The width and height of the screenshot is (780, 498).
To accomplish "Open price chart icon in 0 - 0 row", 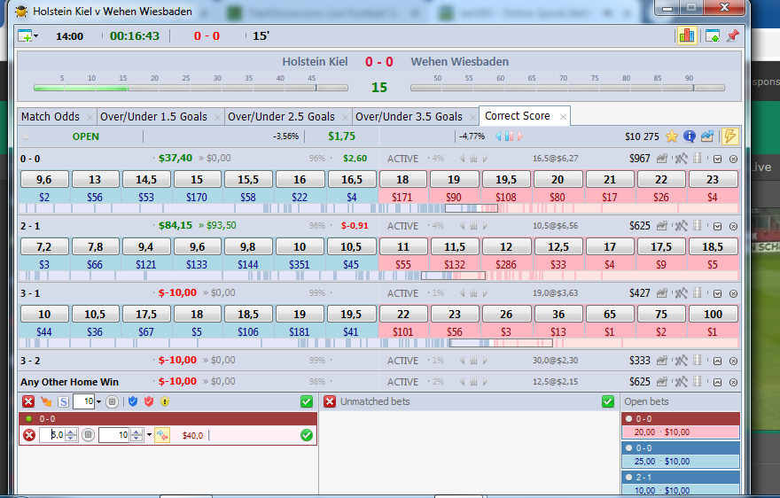I will pyautogui.click(x=661, y=159).
